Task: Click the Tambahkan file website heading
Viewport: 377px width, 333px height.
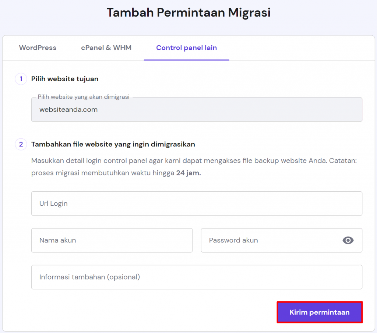Action: 113,144
